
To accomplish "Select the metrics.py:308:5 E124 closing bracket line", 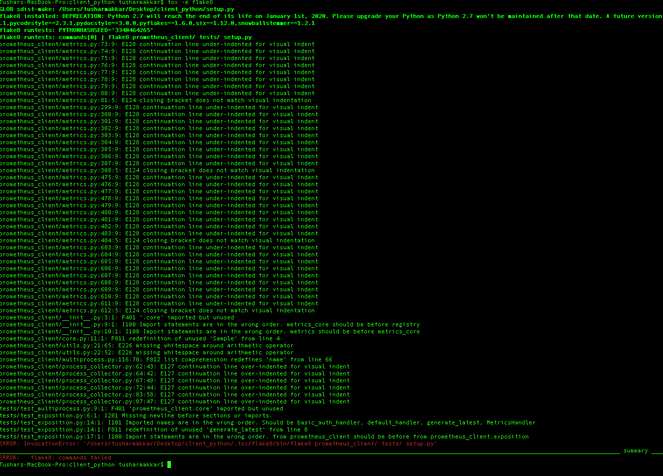I will pyautogui.click(x=157, y=171).
